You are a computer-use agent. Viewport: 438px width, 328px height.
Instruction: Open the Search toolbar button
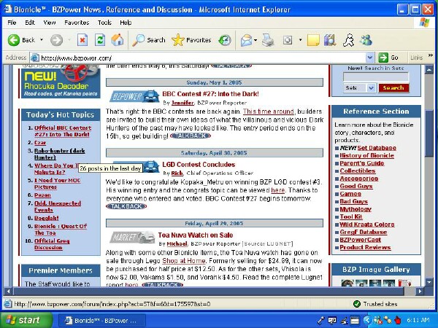149,40
